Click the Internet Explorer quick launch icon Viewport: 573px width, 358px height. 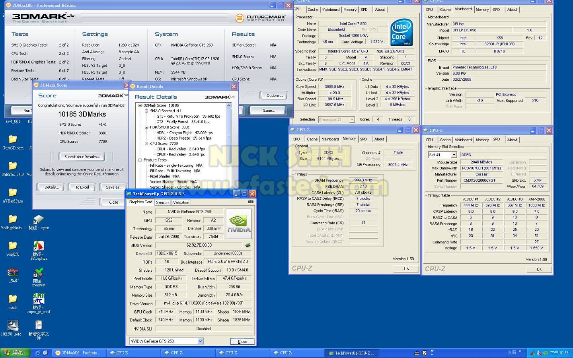[x=38, y=353]
